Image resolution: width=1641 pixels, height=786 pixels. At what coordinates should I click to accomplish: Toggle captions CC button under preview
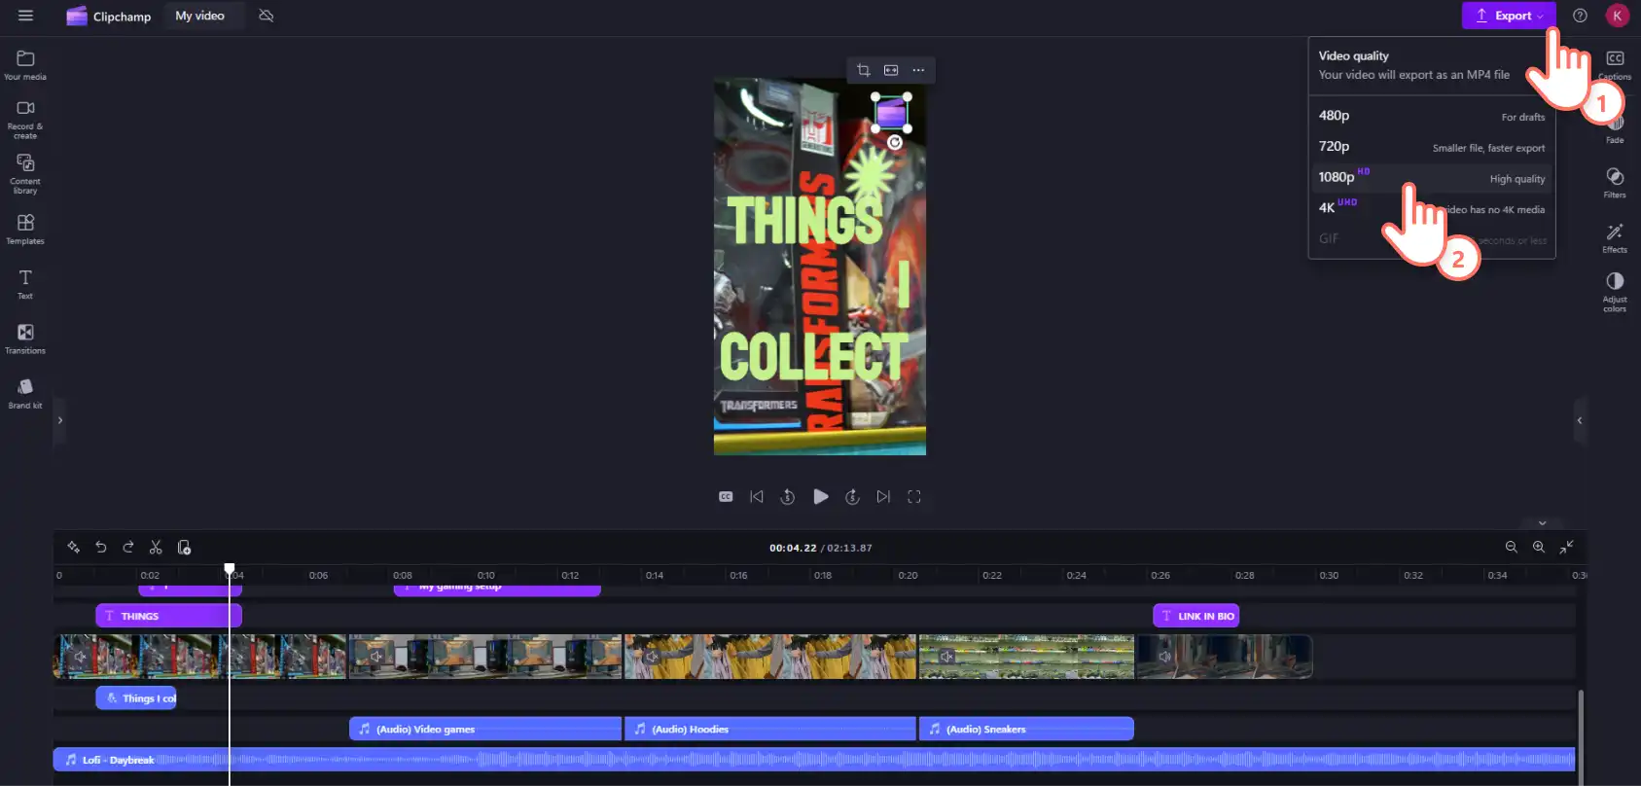pyautogui.click(x=726, y=497)
